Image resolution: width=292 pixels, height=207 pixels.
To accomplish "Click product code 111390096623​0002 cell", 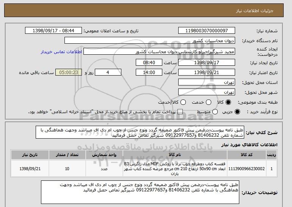I will pos(246,169).
